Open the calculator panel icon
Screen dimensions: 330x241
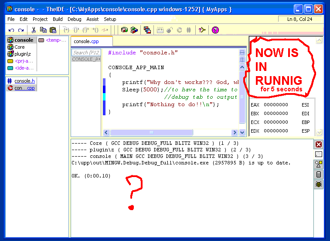click(319, 174)
